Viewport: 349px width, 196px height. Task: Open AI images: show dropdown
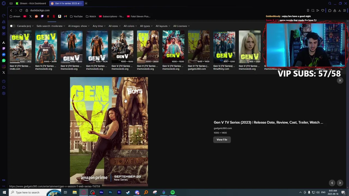79,26
